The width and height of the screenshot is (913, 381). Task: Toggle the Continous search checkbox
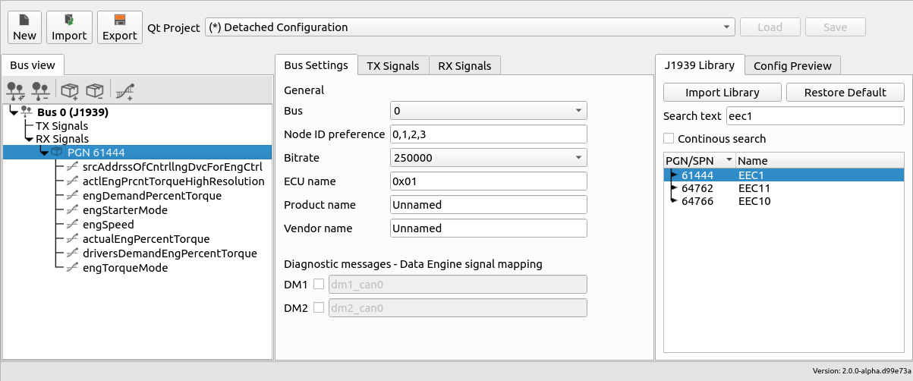pyautogui.click(x=669, y=138)
